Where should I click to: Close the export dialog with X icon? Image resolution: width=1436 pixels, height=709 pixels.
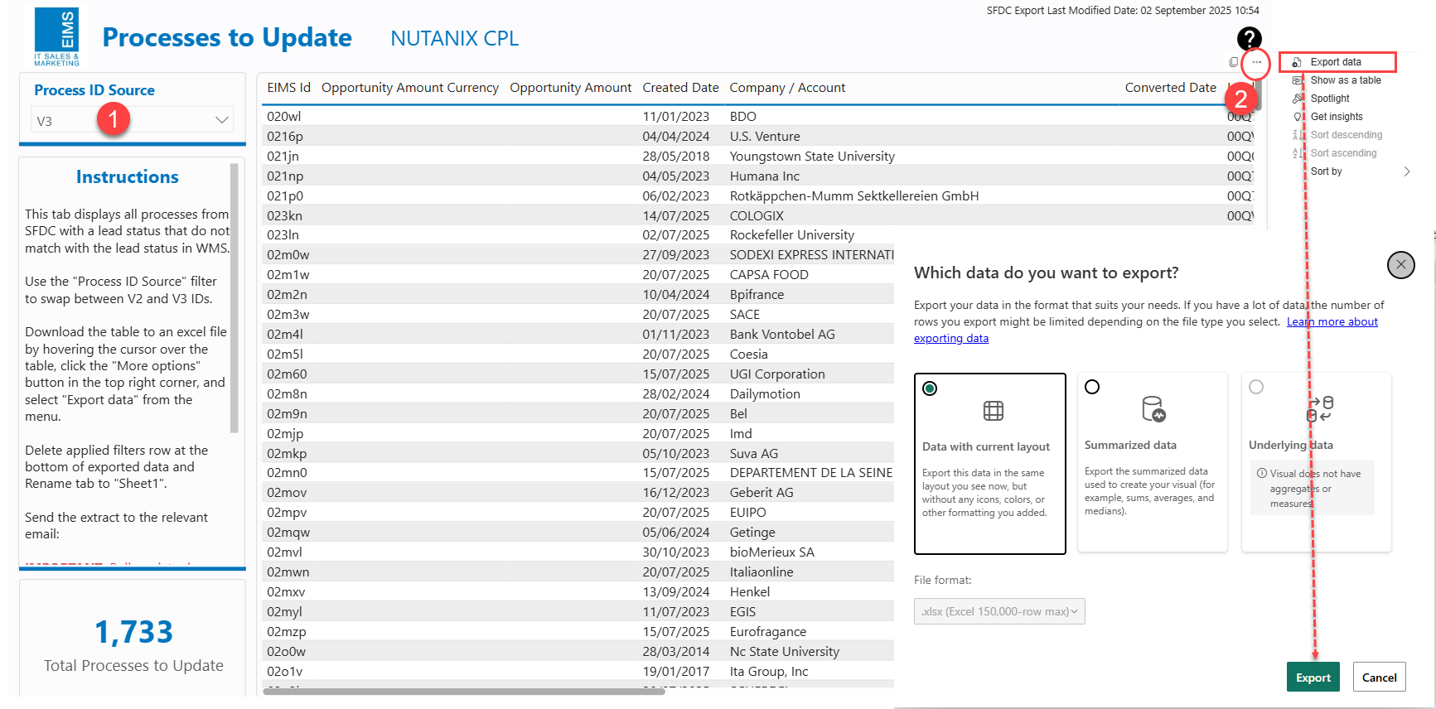[1400, 265]
